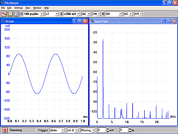
Task: Expand the x1 zoom multiplier dropdown
Action: 56,14
